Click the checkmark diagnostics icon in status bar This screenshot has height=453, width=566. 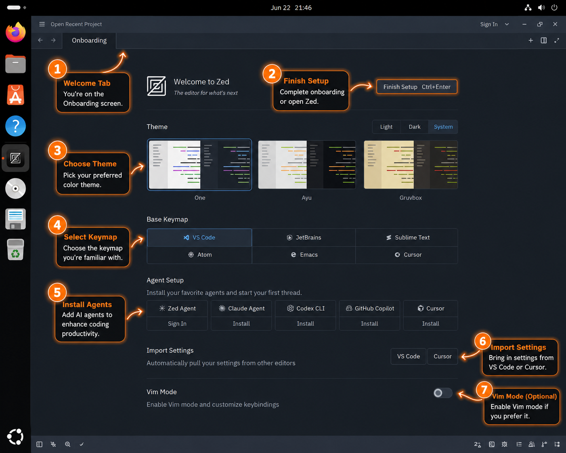pos(82,444)
